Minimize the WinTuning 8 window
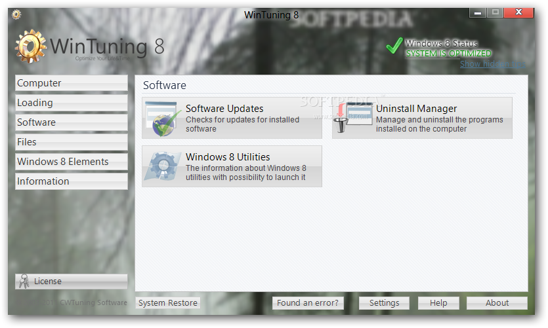Image resolution: width=548 pixels, height=328 pixels. (x=477, y=12)
